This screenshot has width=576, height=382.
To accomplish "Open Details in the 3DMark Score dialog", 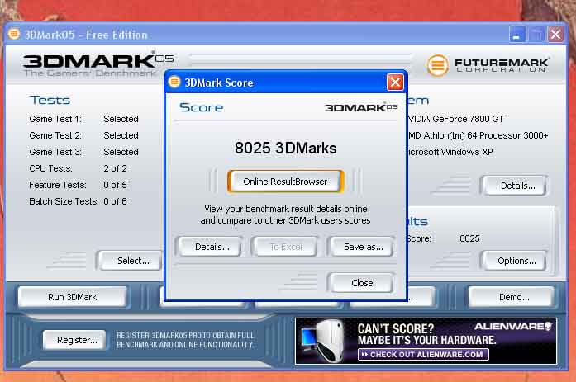I will (212, 247).
